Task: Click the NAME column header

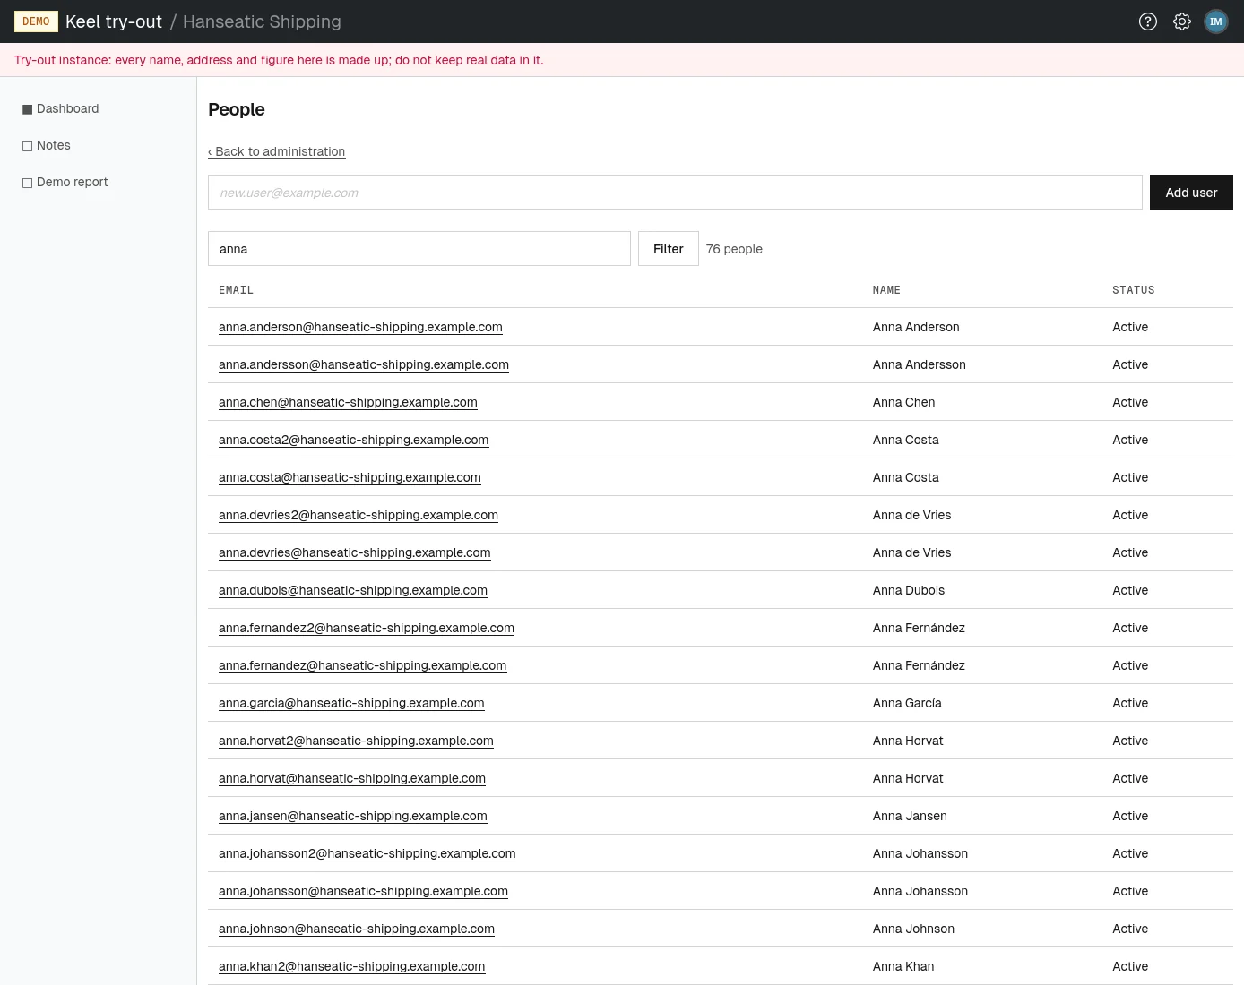Action: coord(886,290)
